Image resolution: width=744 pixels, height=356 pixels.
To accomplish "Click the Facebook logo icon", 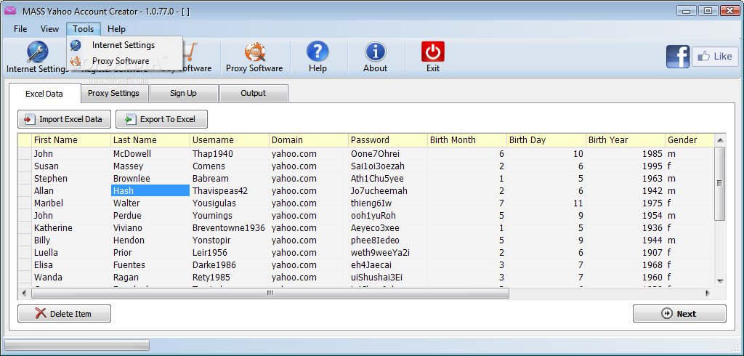I will click(x=678, y=57).
